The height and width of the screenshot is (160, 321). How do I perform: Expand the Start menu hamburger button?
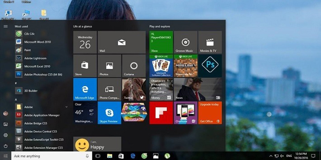coord(6,26)
